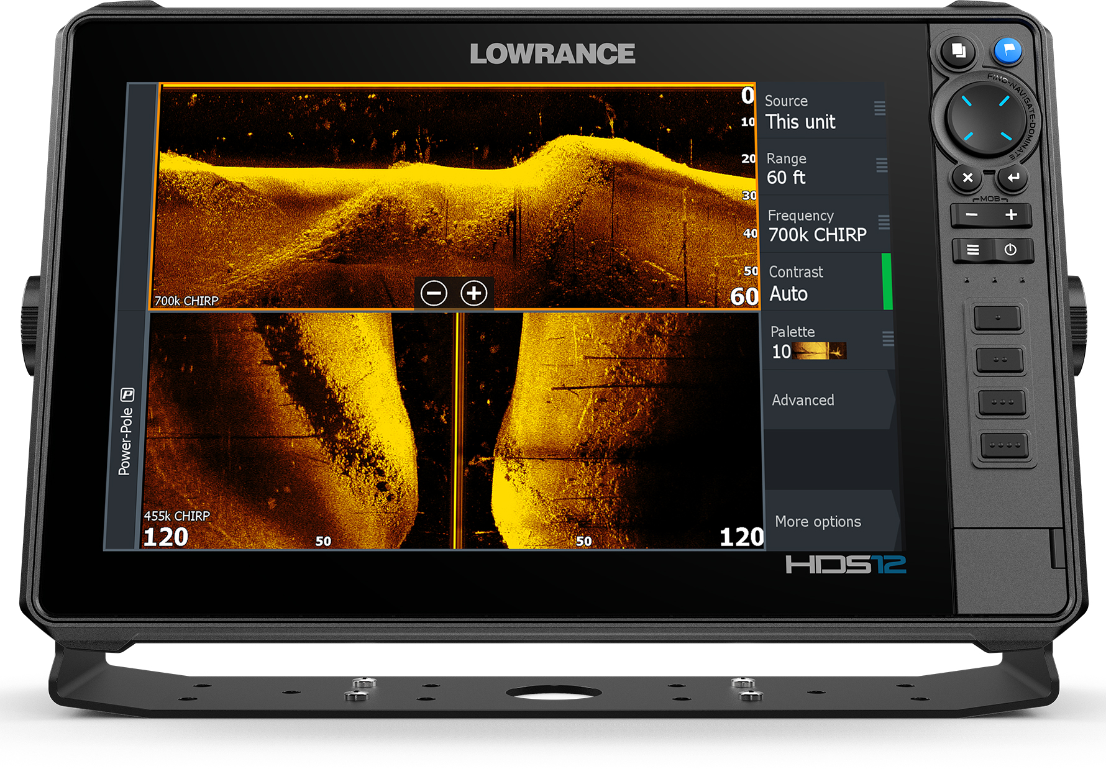Tap on-screen zoom in plus circle
Screen dimensions: 1106x769
(x=474, y=293)
